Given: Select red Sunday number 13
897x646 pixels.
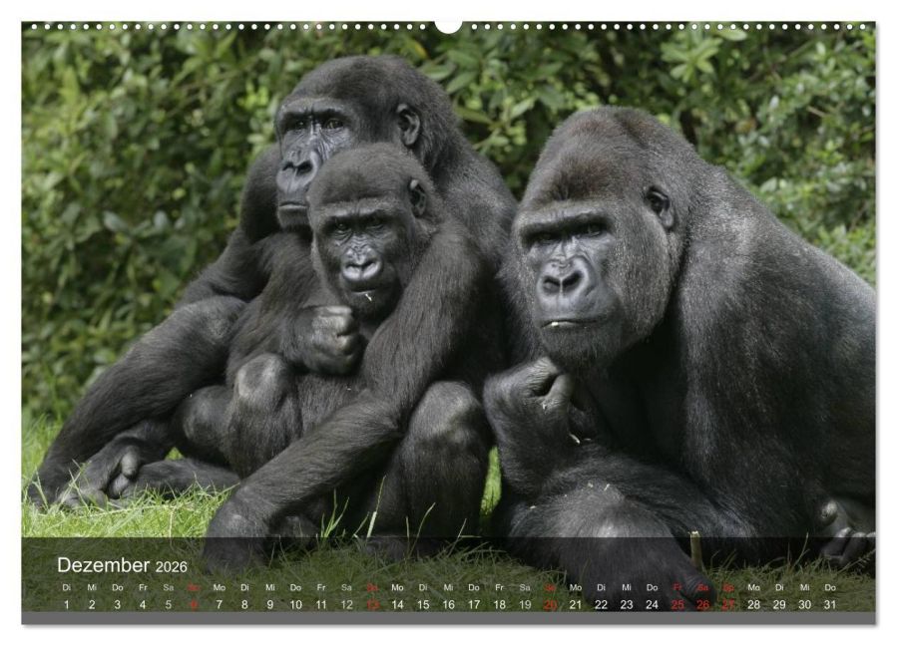Looking at the screenshot, I should (372, 604).
